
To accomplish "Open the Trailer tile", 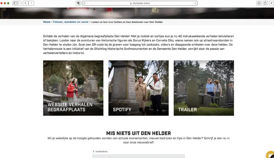I will (204, 88).
